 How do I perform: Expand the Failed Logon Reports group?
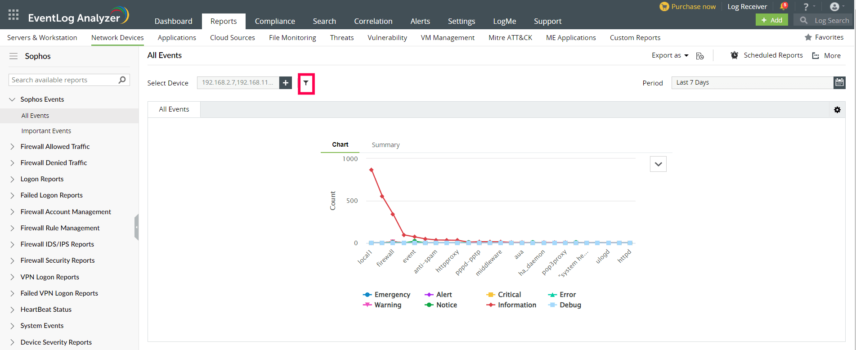point(12,195)
